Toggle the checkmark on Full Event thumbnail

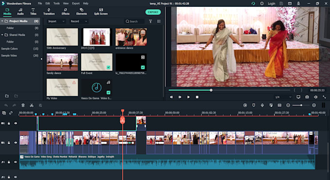pyautogui.click(x=108, y=67)
